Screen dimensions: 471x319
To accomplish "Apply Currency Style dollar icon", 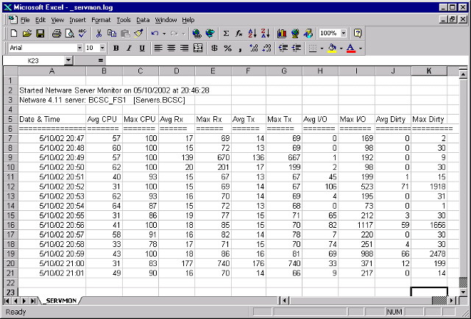I will click(213, 48).
